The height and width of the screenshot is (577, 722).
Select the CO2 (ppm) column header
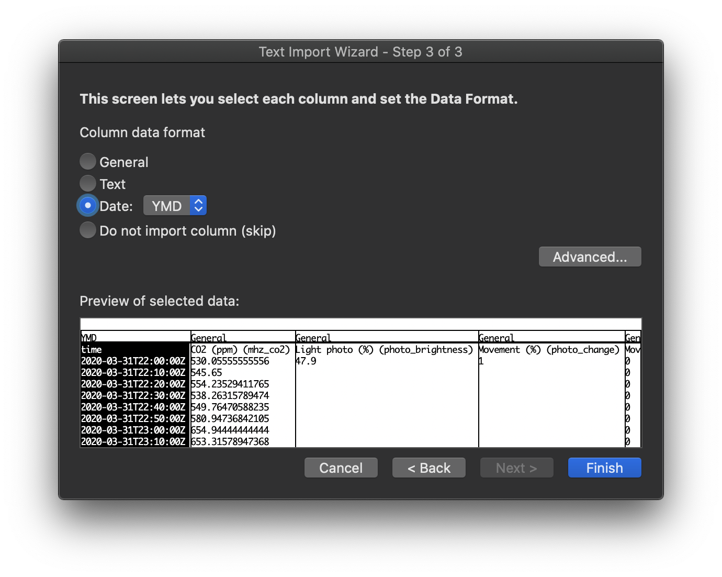click(241, 338)
